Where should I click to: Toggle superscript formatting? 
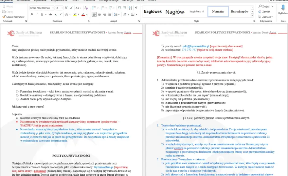(61, 14)
